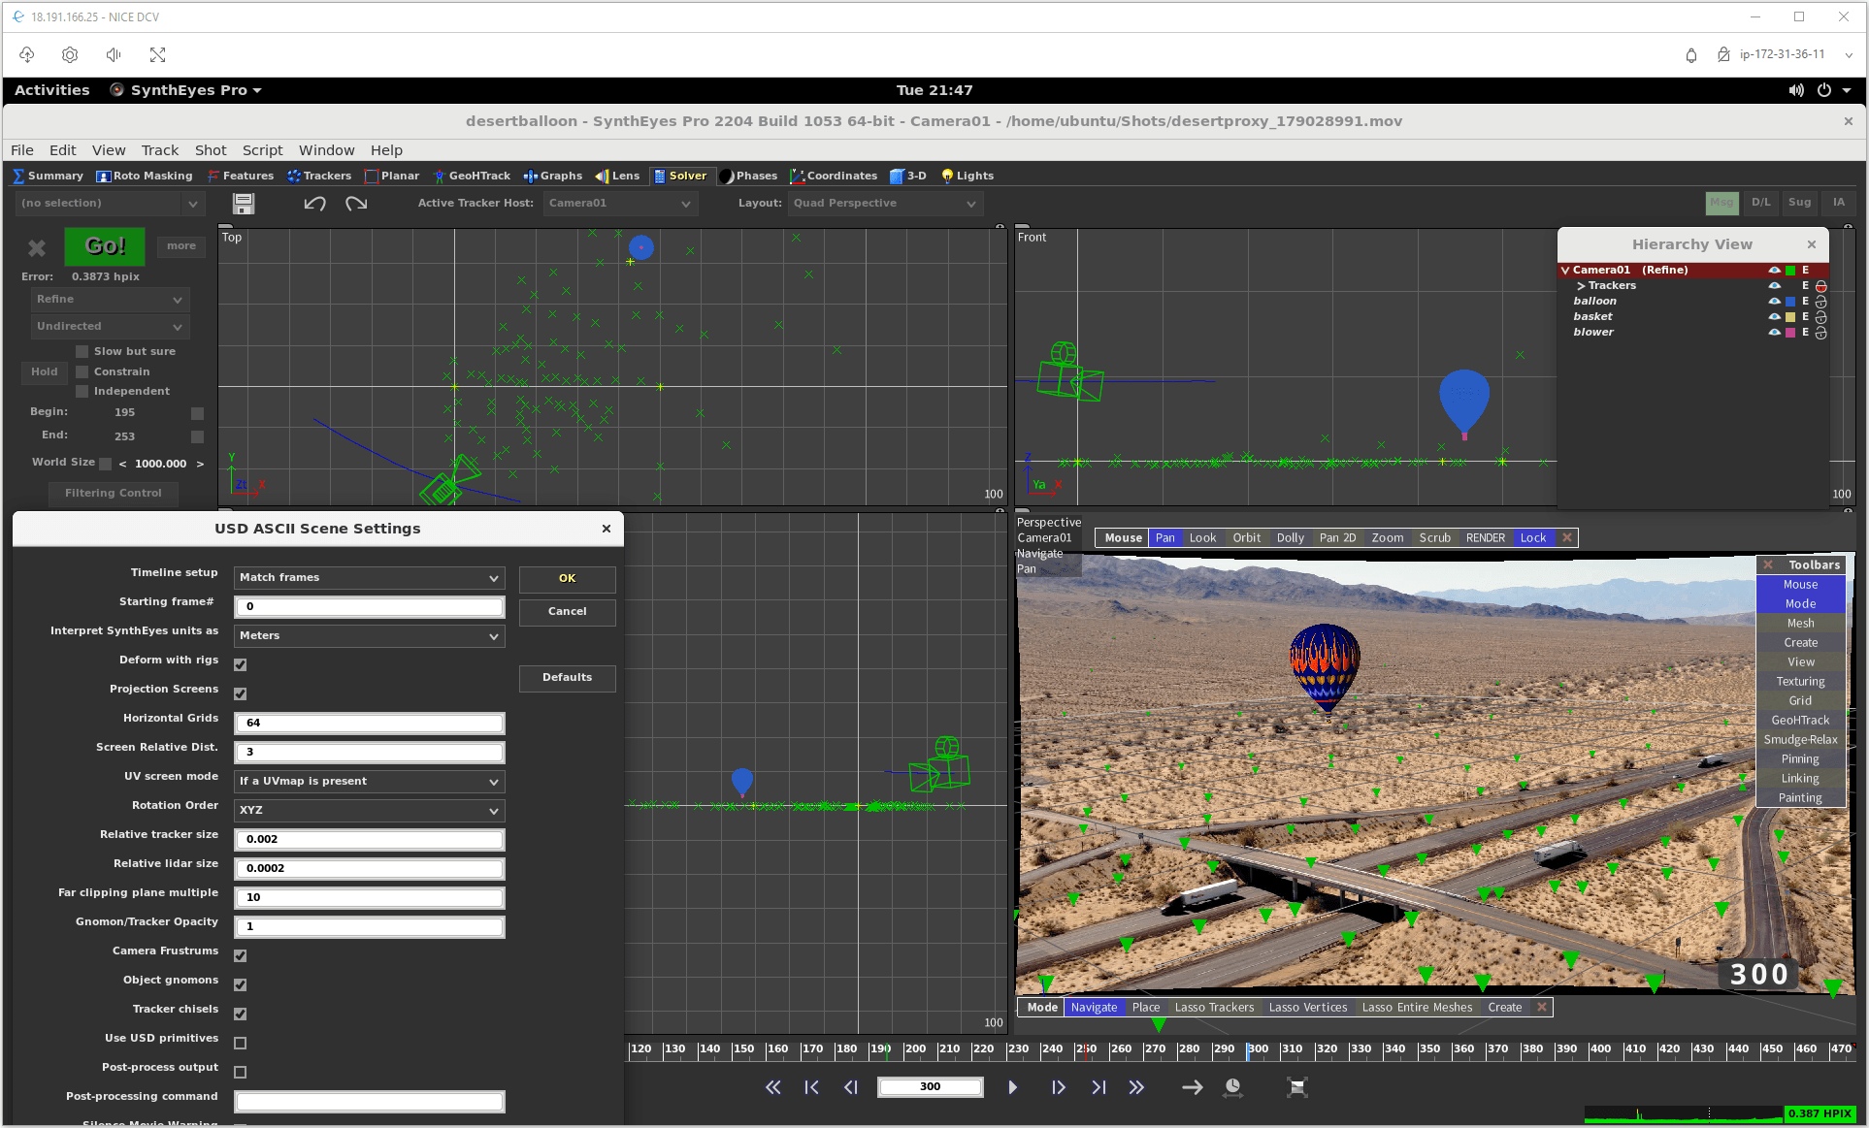Go to next key frame button
Screen dimensions: 1869x1128
[x=1098, y=1087]
